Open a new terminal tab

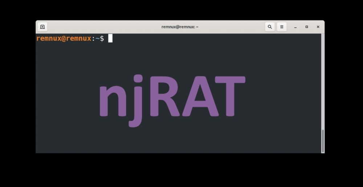[42, 27]
